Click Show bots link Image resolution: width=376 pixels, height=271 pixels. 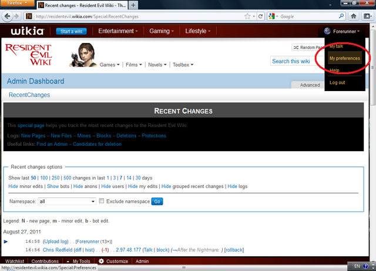53,186
